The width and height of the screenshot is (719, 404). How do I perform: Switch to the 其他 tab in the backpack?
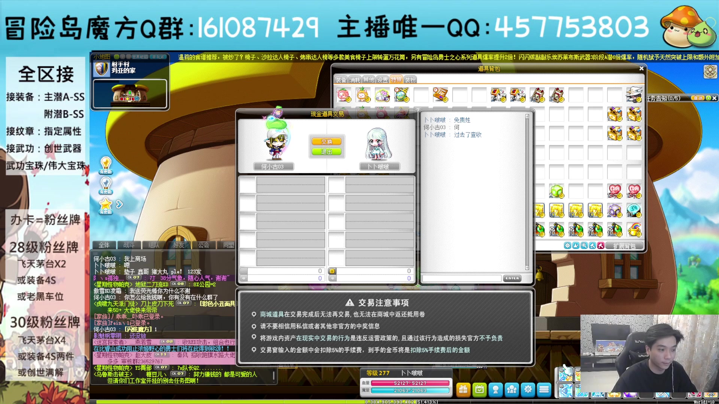click(x=368, y=80)
